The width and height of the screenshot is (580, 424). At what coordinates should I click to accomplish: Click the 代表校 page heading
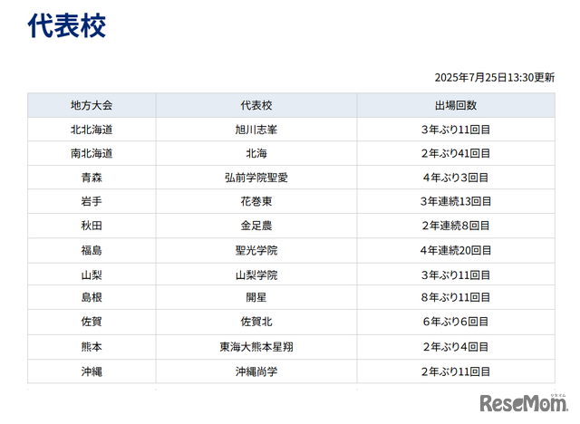pyautogui.click(x=67, y=25)
